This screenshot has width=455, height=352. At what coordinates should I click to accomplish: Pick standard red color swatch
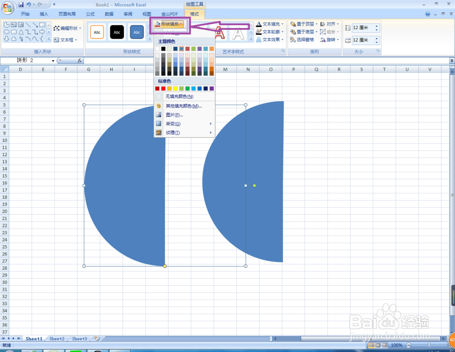point(163,89)
